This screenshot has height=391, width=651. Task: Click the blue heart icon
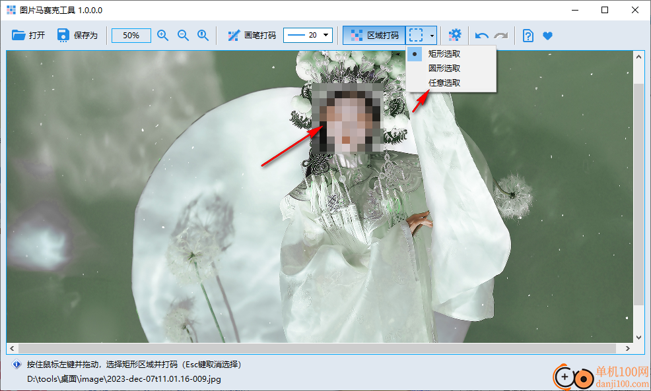[547, 36]
